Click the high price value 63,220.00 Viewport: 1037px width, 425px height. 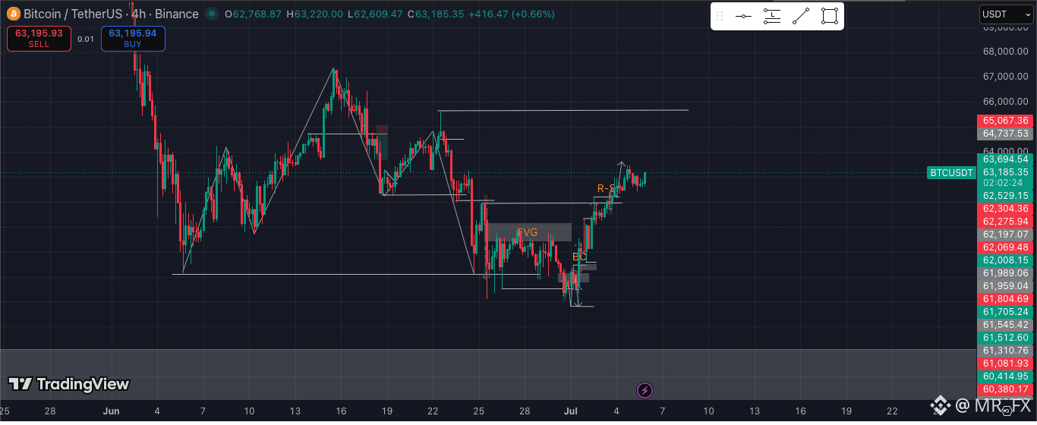pyautogui.click(x=317, y=14)
